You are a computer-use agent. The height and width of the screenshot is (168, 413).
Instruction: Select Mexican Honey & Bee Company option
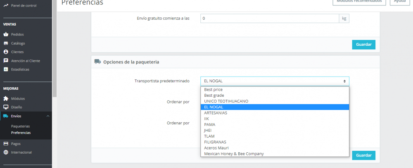[x=275, y=154]
